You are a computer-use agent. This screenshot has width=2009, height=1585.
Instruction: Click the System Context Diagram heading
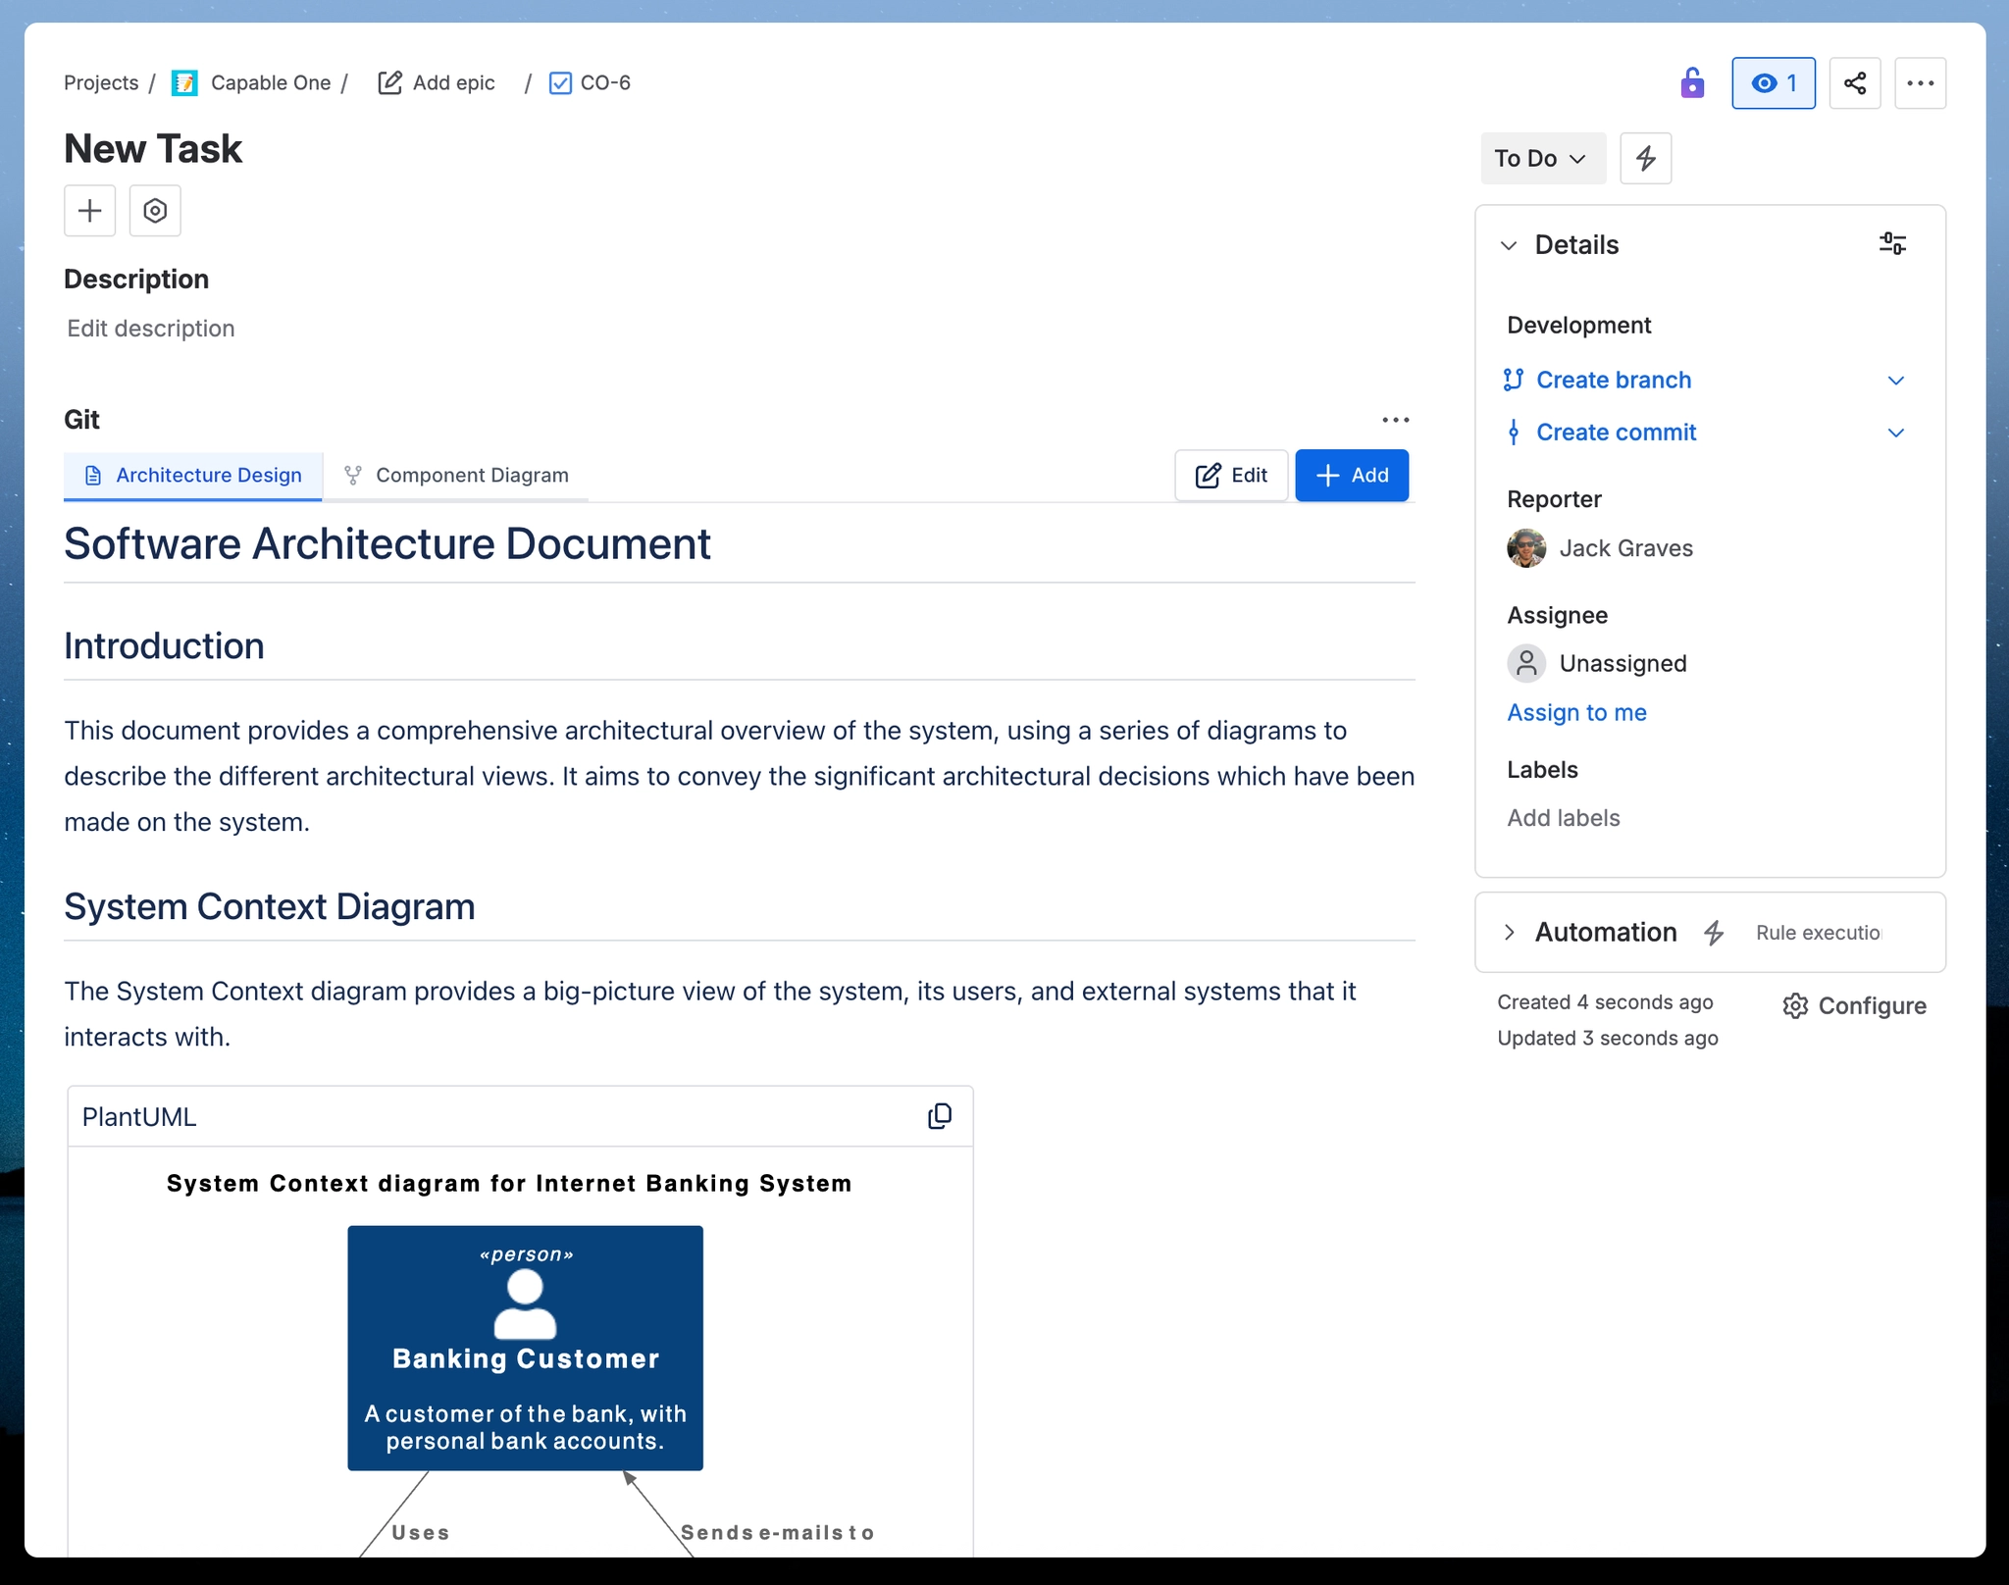[x=270, y=907]
